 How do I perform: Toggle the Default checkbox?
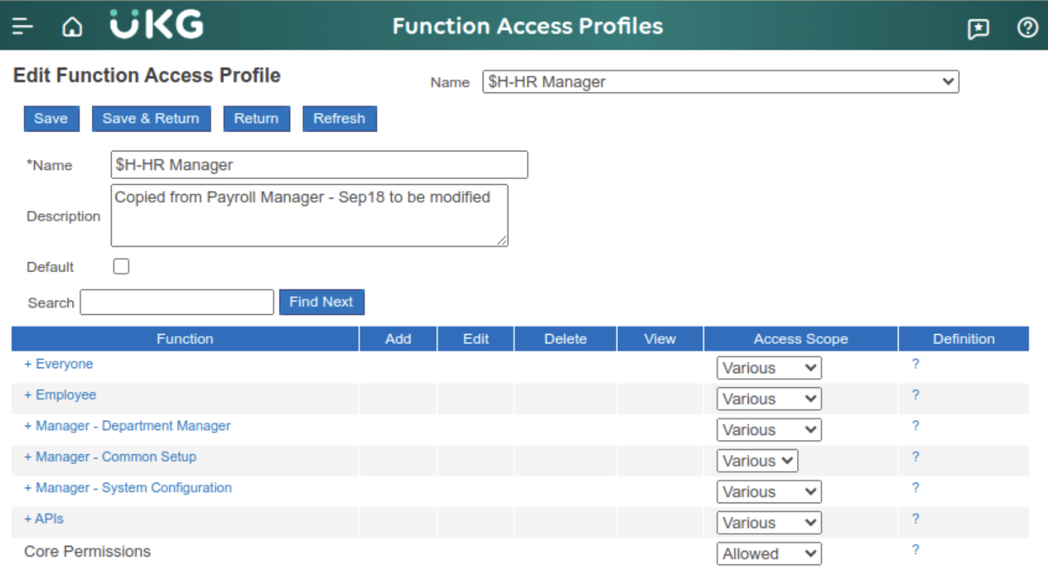122,267
